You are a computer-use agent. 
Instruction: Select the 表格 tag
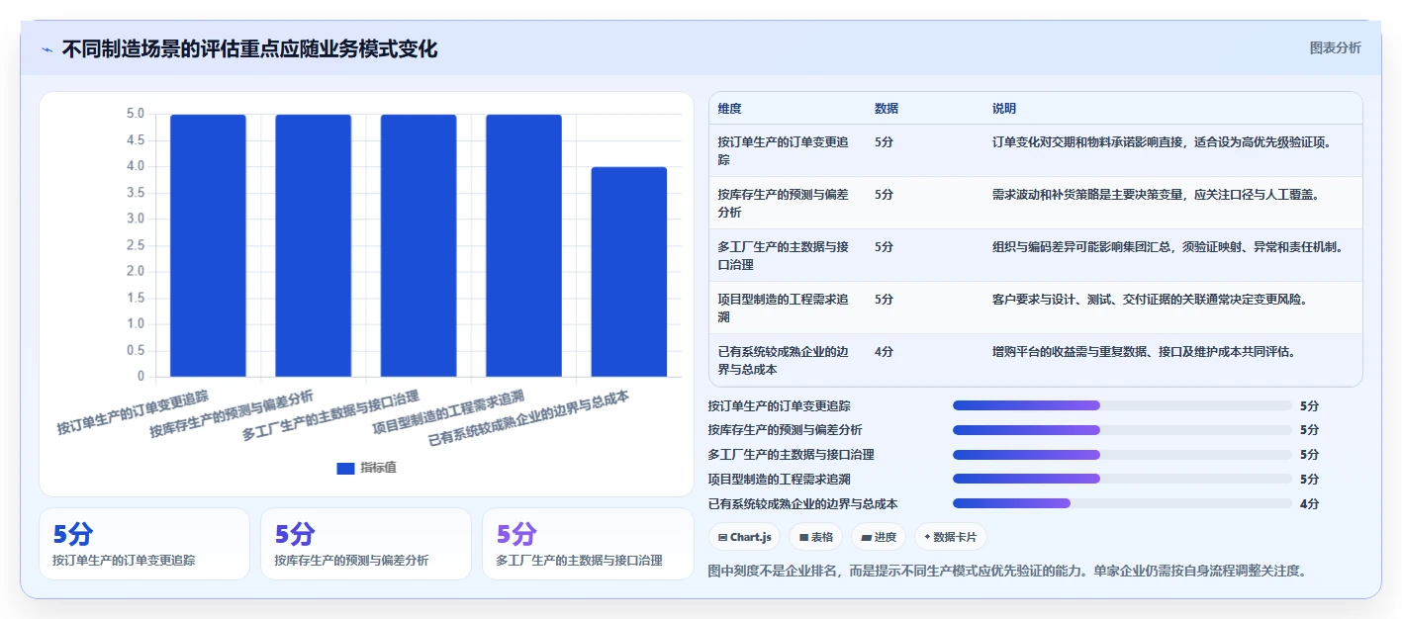coord(815,537)
